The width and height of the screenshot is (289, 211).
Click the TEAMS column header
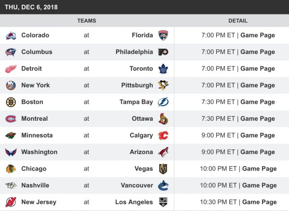(x=87, y=21)
